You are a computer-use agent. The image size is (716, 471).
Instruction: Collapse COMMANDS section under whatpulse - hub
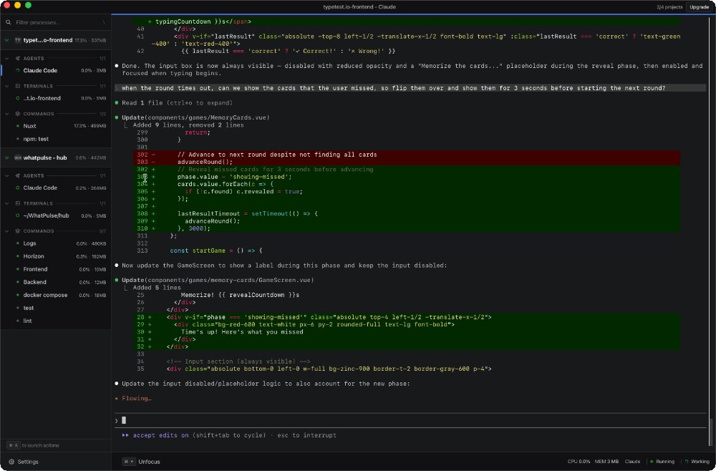coord(7,231)
